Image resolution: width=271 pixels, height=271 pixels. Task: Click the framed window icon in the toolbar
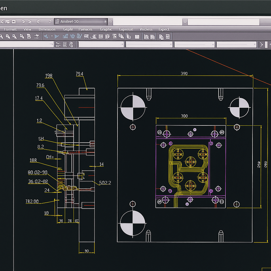[x=101, y=36]
